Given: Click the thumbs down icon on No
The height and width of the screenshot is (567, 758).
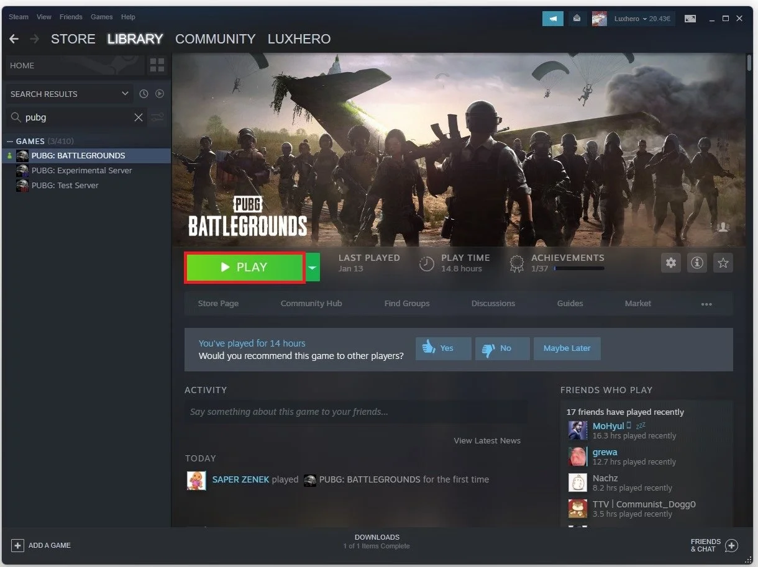Looking at the screenshot, I should click(488, 349).
